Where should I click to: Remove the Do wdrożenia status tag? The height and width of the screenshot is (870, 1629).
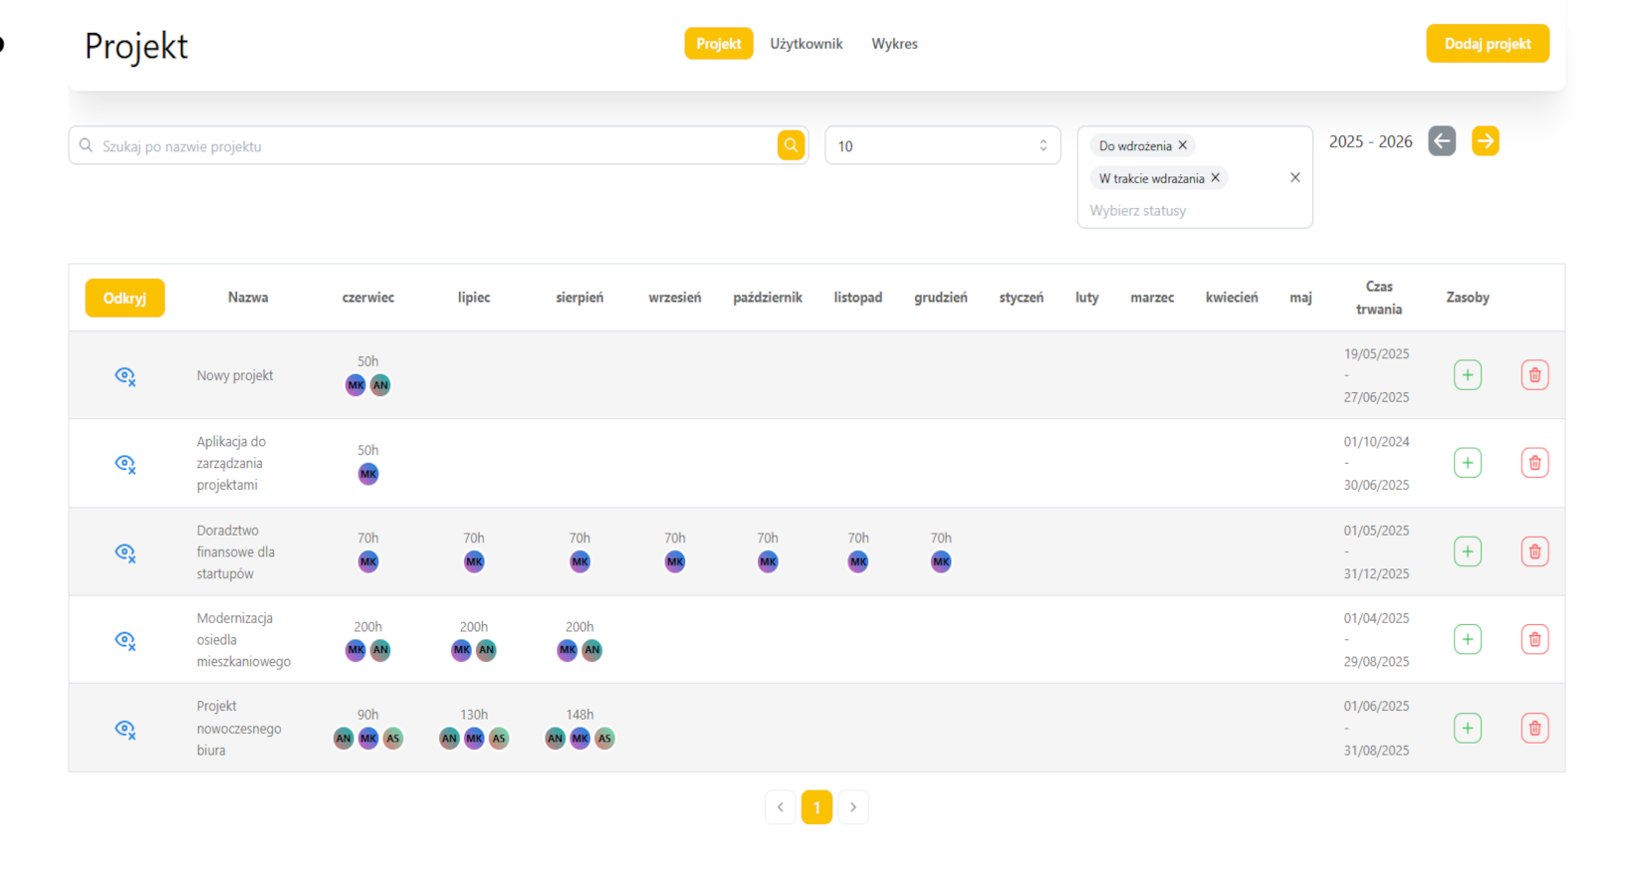1183,145
